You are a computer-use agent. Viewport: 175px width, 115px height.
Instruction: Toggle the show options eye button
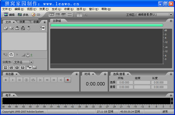(x=42, y=28)
